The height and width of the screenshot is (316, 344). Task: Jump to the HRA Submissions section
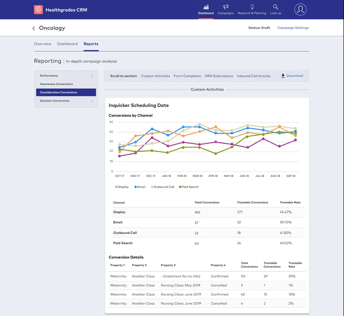pos(219,76)
